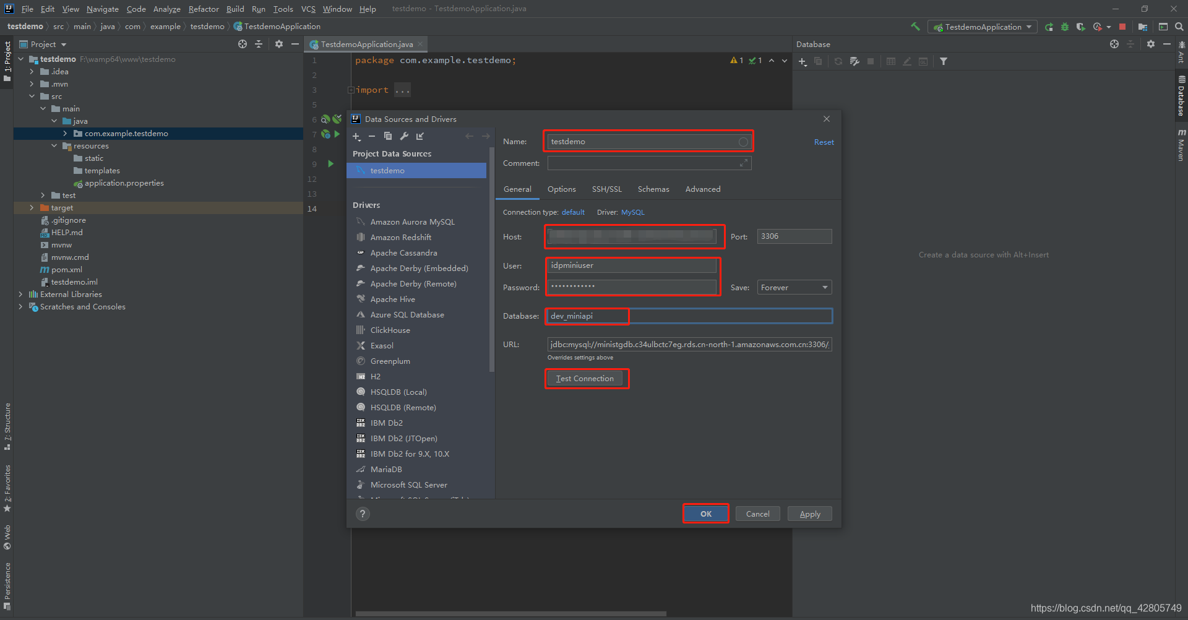
Task: Open the VCS menu
Action: (308, 9)
